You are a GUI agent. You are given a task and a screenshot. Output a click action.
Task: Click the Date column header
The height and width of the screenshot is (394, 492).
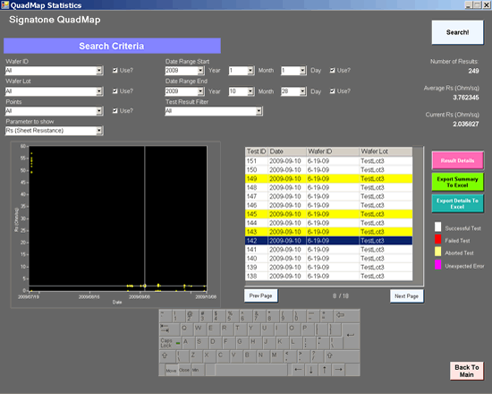pos(287,151)
